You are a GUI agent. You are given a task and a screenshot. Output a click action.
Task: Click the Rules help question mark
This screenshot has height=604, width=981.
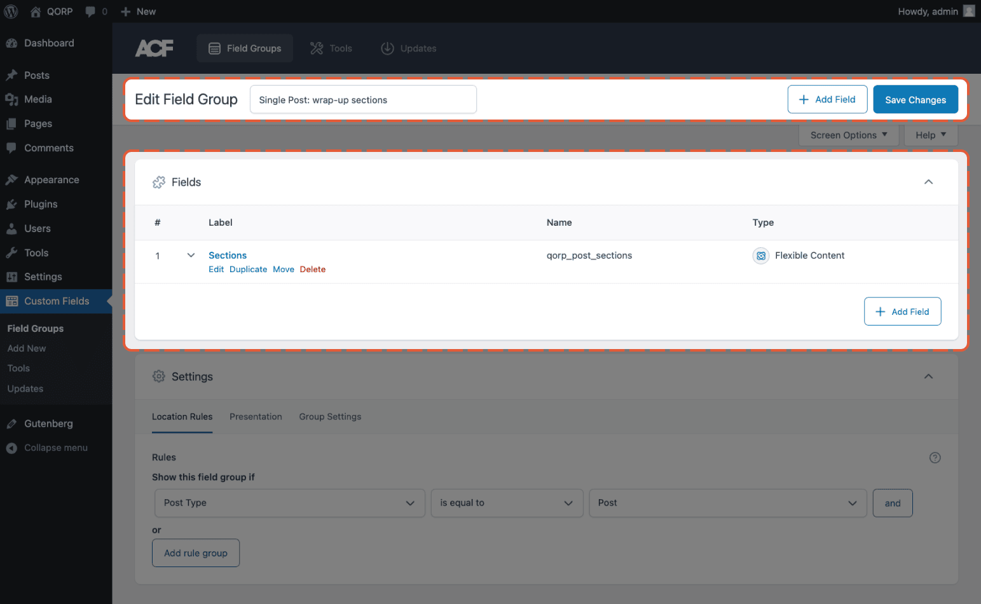[935, 457]
